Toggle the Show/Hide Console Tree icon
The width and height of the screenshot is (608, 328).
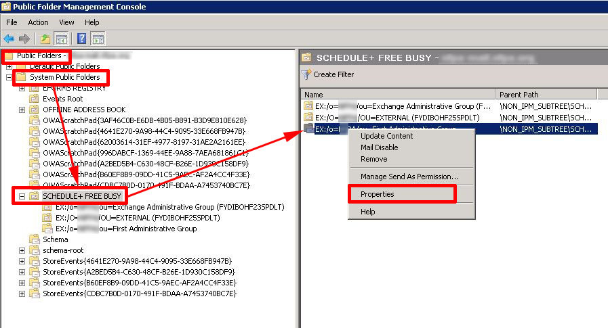(x=61, y=39)
